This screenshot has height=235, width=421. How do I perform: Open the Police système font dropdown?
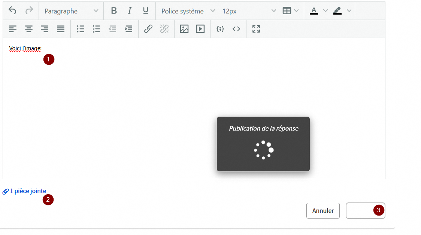point(188,11)
